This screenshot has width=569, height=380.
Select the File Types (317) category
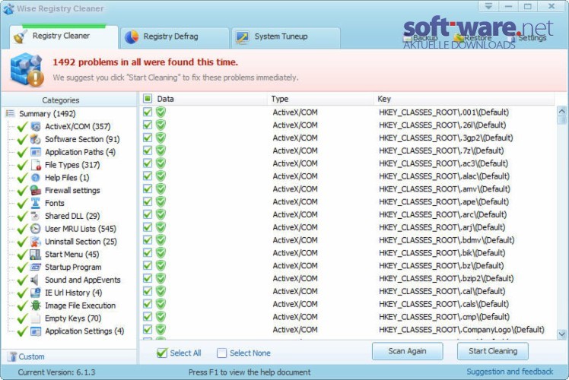coord(72,165)
